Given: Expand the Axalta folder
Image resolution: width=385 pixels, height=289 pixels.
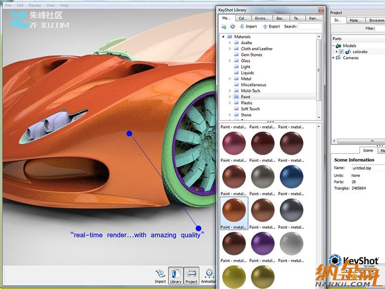Looking at the screenshot, I should 230,43.
